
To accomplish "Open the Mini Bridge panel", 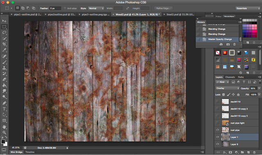I will pyautogui.click(x=16, y=152).
